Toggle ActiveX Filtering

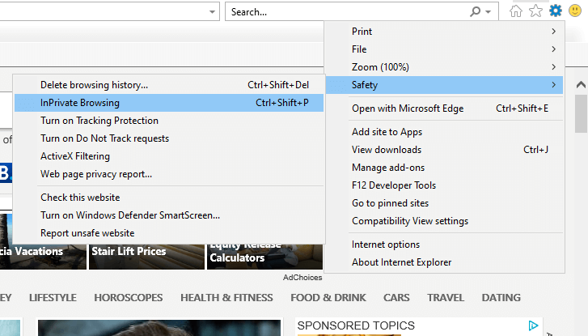(x=75, y=156)
